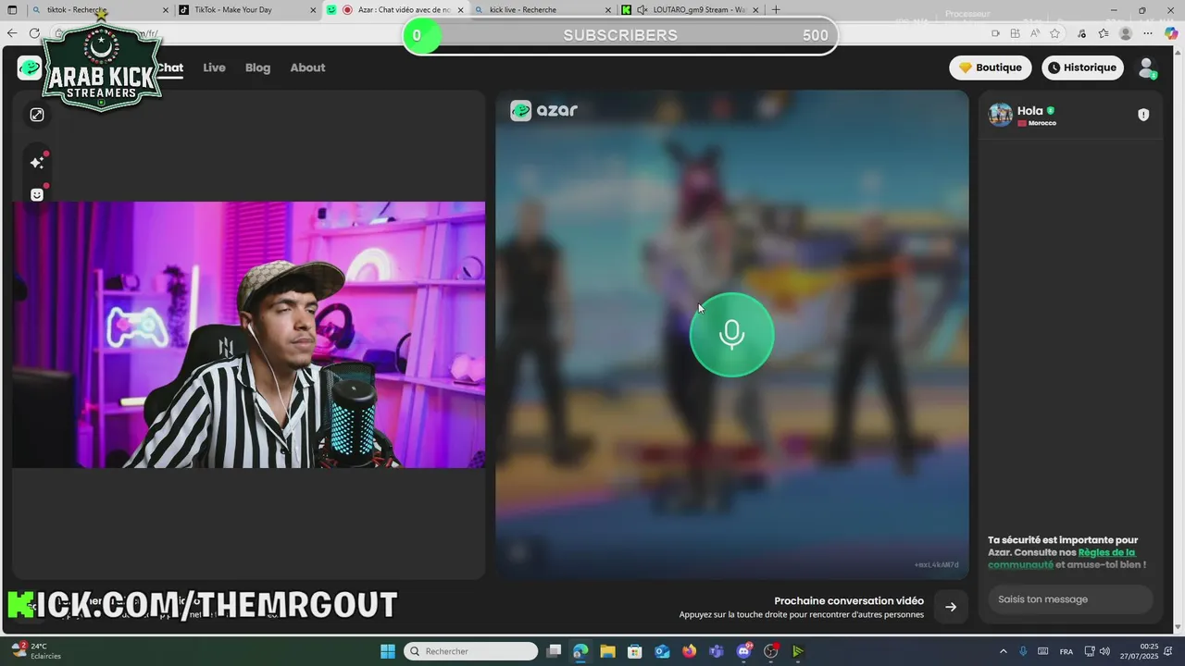Open the FRA language selector
Image resolution: width=1185 pixels, height=666 pixels.
1066,651
